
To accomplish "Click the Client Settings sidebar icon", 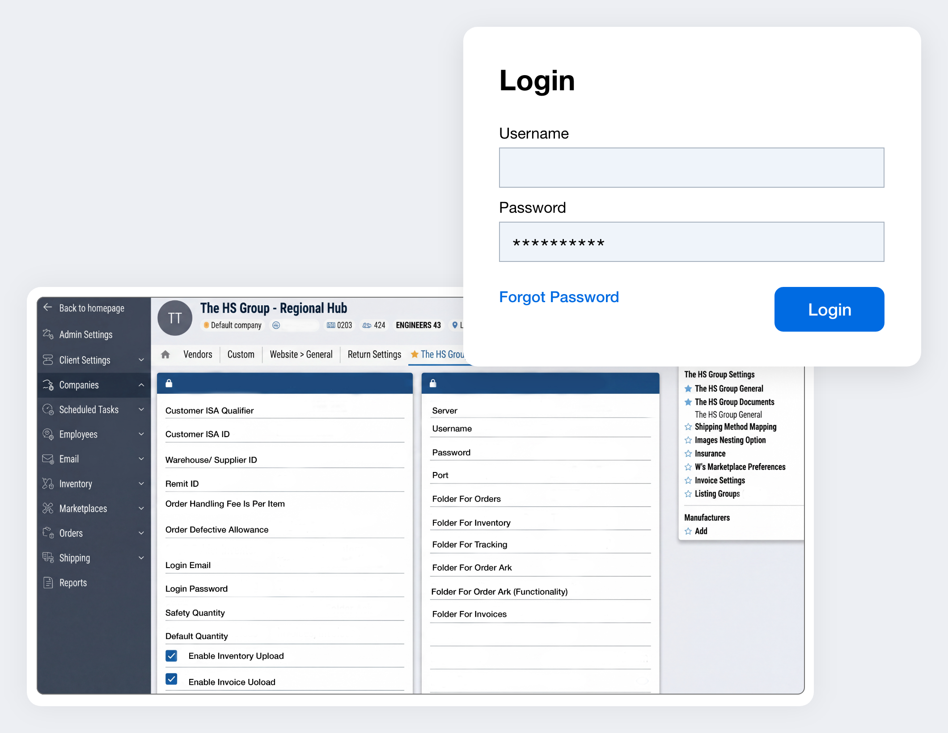I will tap(48, 360).
